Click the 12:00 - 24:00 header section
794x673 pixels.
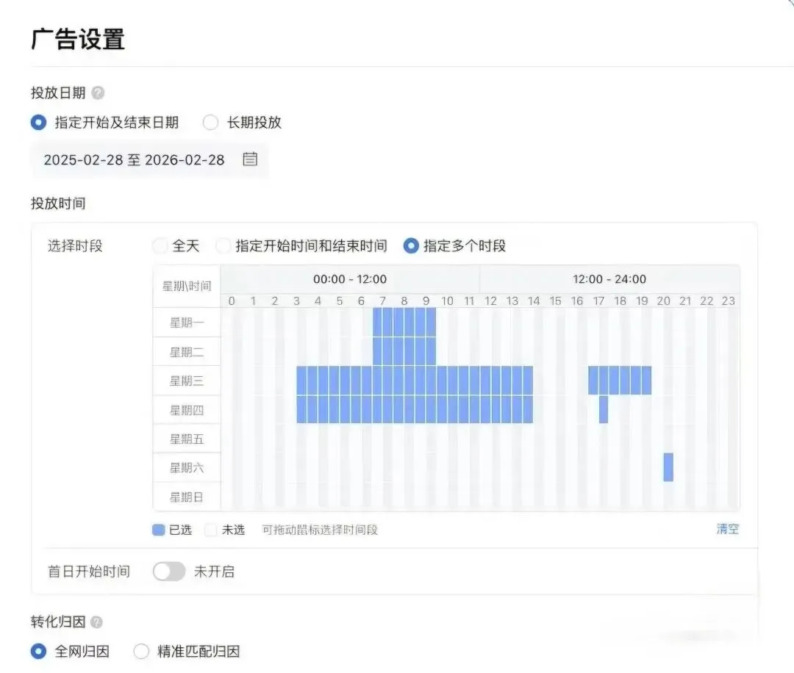click(x=610, y=278)
